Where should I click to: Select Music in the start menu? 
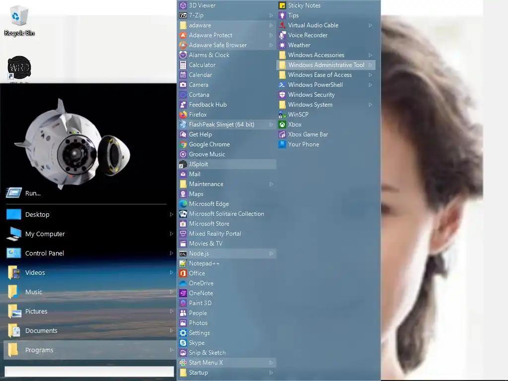[90, 292]
